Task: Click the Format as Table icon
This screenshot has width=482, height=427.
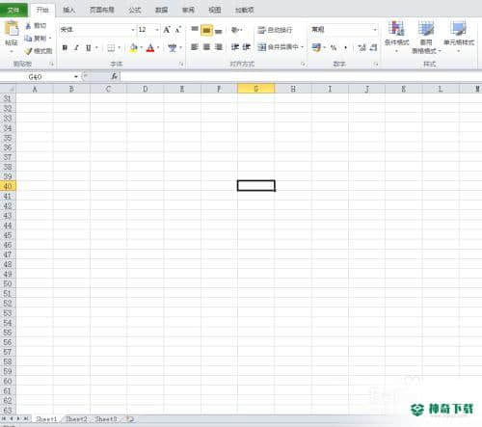Action: pyautogui.click(x=426, y=28)
